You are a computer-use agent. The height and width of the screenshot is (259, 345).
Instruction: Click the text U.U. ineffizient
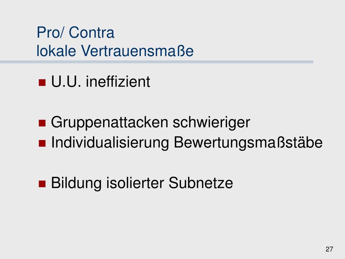(100, 82)
